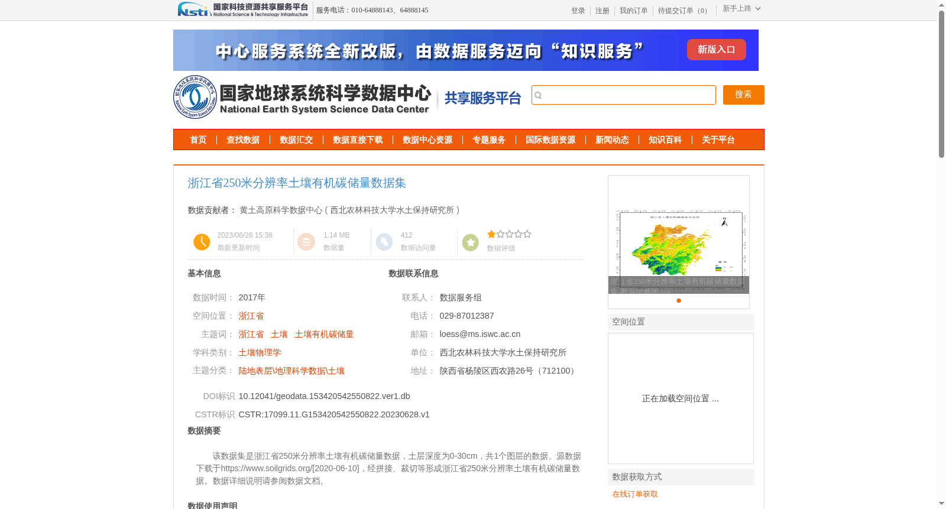Click the orange clock update-time icon

pos(202,242)
